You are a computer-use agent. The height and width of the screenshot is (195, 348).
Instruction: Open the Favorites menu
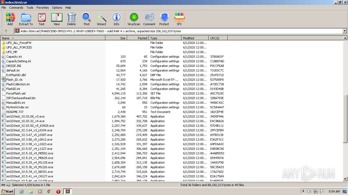coord(43,8)
